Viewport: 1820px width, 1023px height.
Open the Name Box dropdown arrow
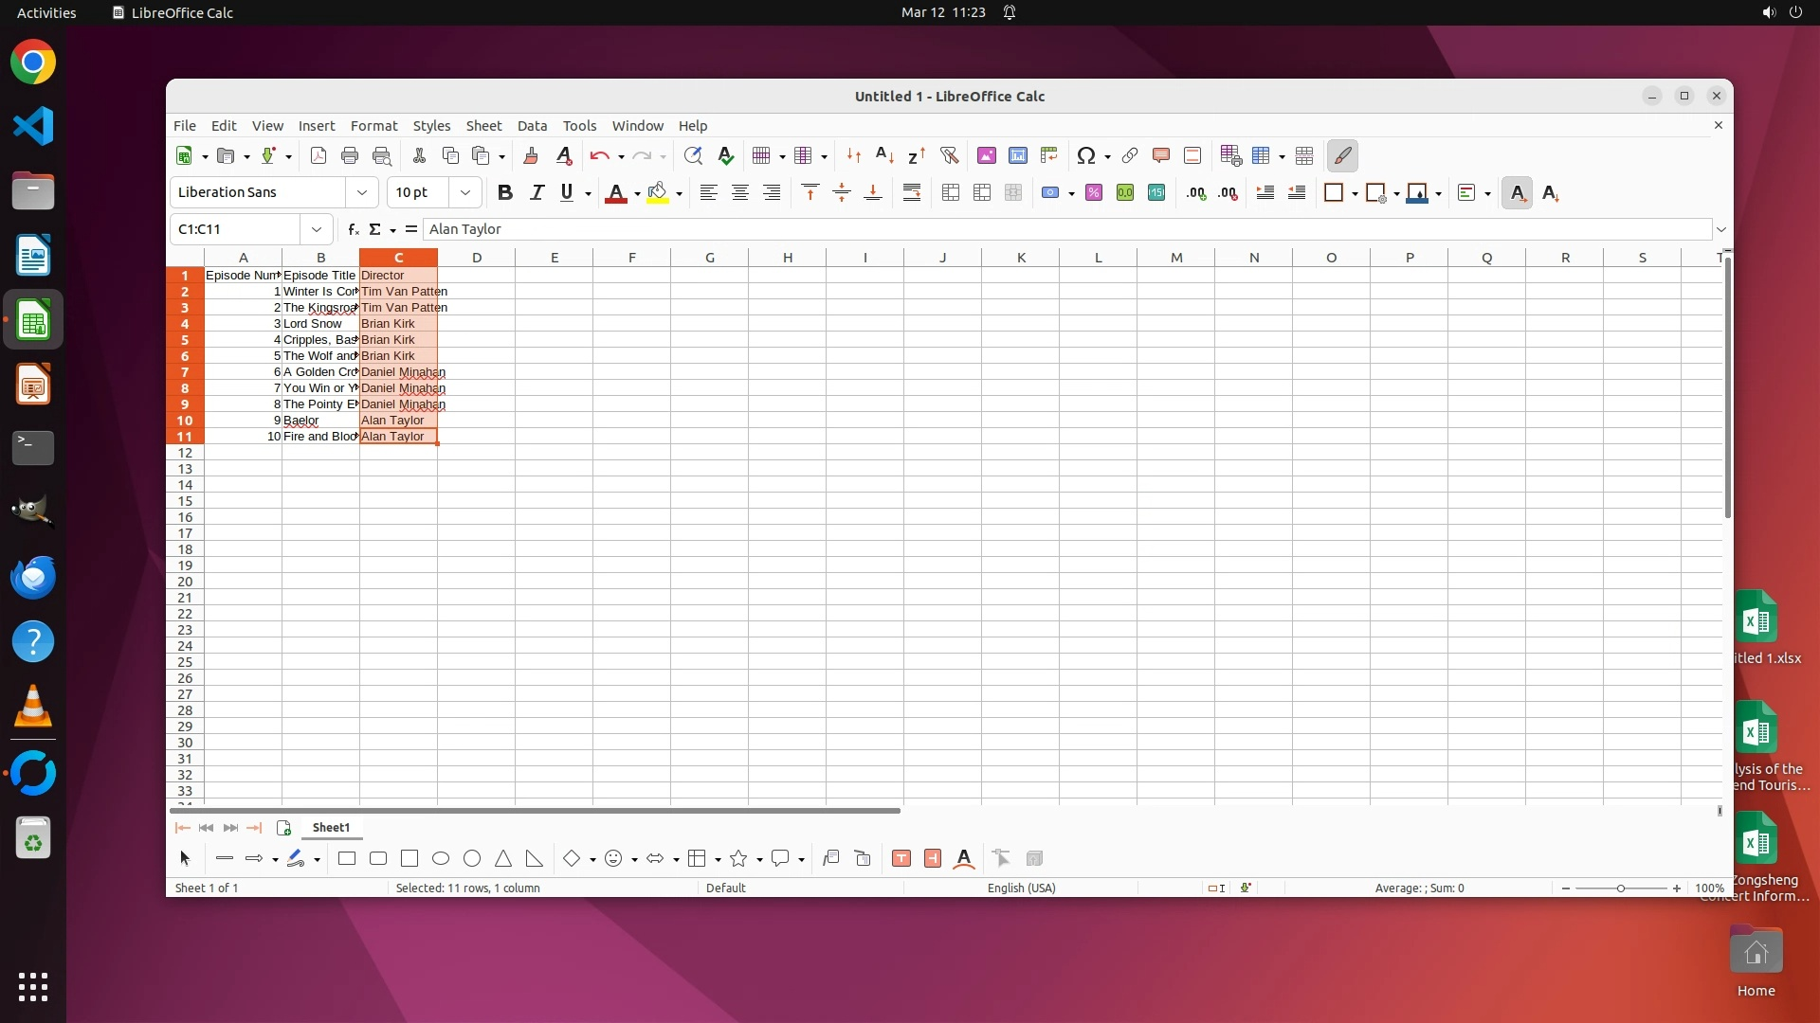pyautogui.click(x=317, y=229)
